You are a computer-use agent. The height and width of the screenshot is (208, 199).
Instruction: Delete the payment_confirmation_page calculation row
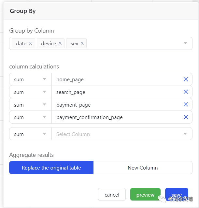click(186, 117)
